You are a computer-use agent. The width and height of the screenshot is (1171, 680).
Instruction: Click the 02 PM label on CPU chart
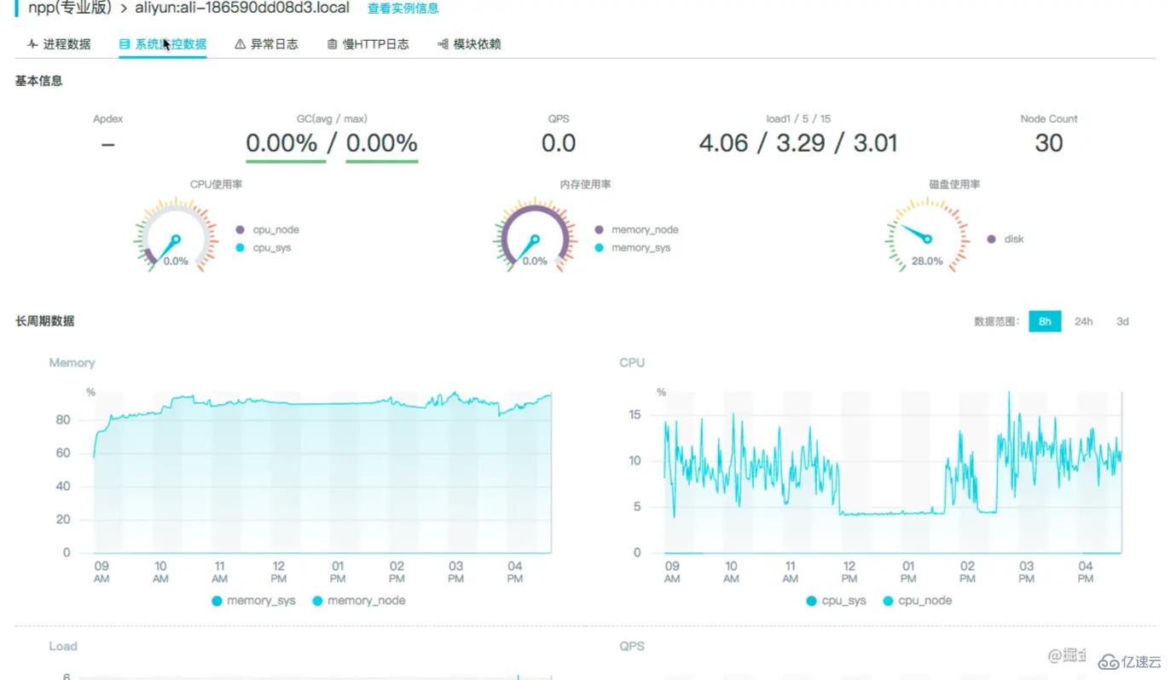[967, 572]
